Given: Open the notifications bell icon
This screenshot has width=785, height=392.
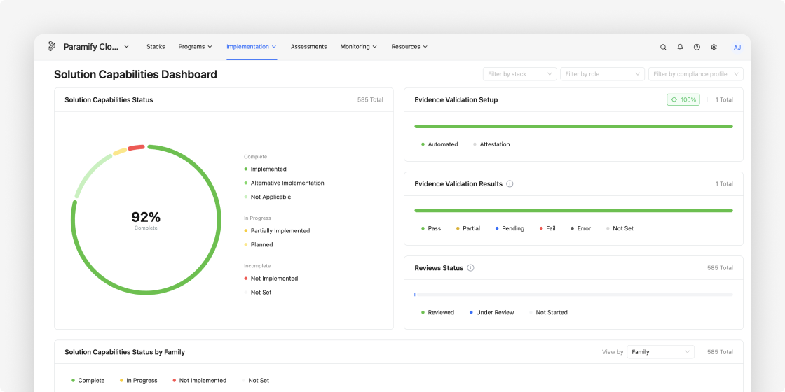Looking at the screenshot, I should 680,47.
